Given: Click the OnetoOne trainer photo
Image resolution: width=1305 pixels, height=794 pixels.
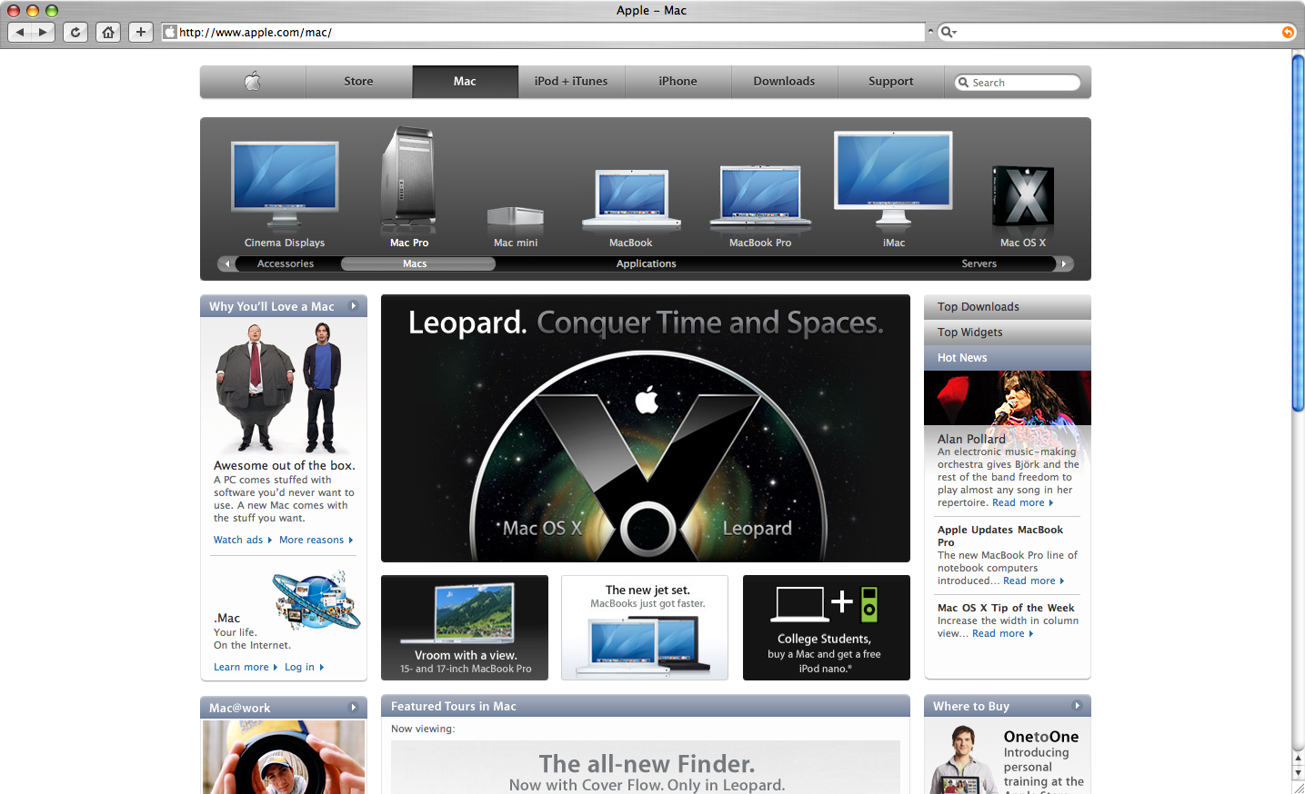Looking at the screenshot, I should tap(963, 759).
